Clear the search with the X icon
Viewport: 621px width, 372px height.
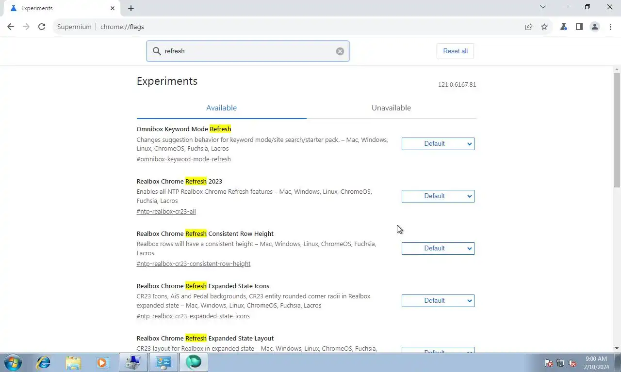coord(340,51)
